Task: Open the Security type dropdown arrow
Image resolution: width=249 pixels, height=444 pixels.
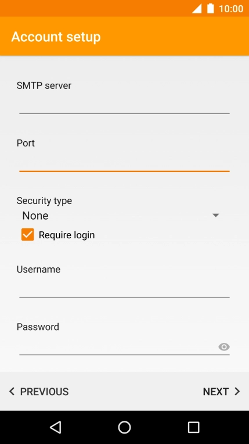Action: pos(216,215)
